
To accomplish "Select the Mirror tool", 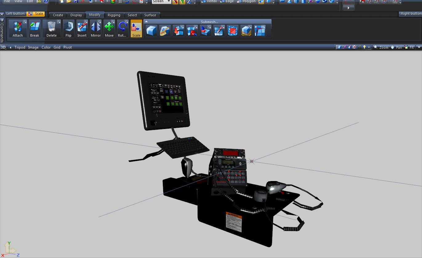I will [x=95, y=29].
